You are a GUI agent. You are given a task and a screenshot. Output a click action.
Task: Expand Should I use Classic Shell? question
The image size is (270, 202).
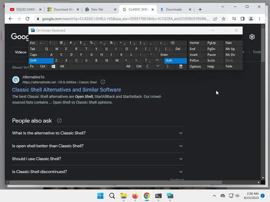coord(98,159)
